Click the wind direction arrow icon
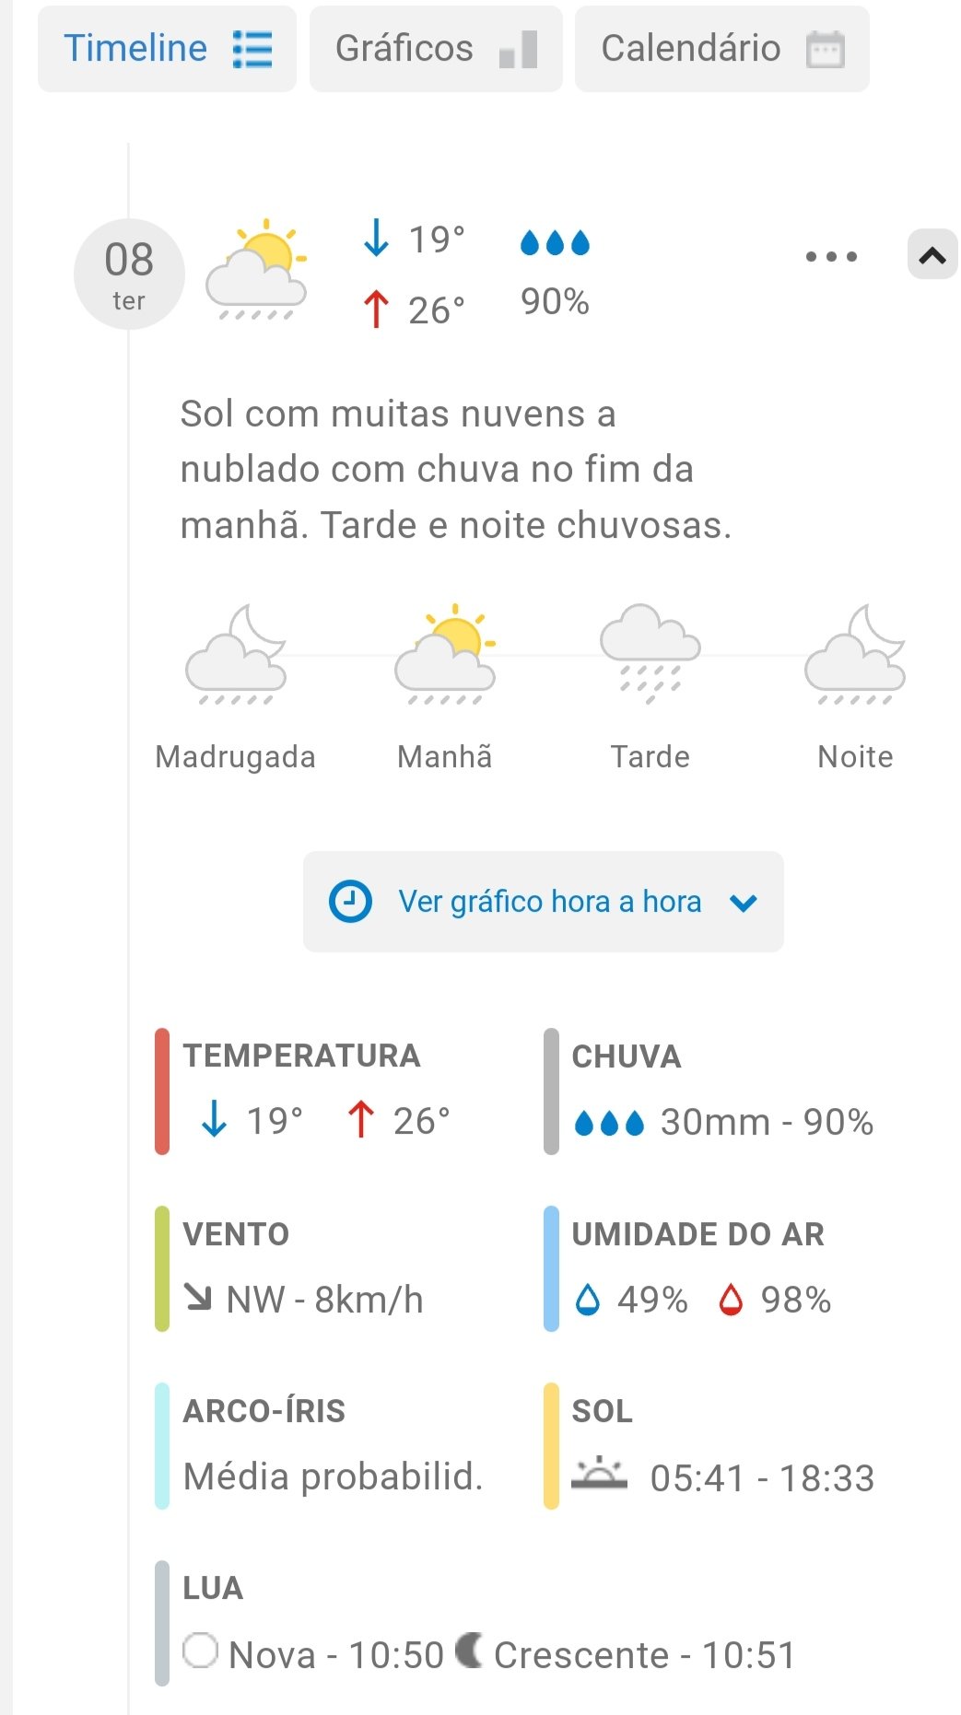 (198, 1298)
